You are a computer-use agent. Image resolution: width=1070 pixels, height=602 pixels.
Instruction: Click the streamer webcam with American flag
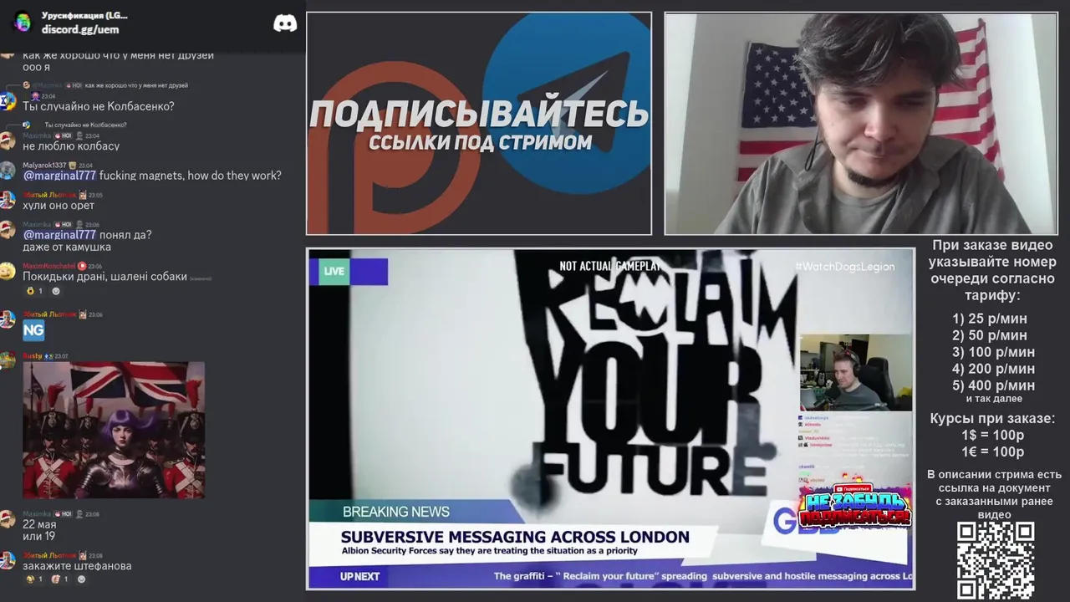[861, 124]
